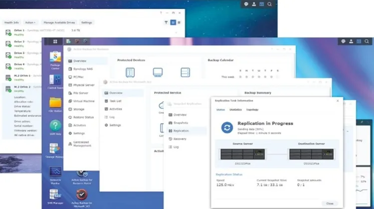Open Physical Server in Active Backup sidebar
Image resolution: width=374 pixels, height=209 pixels.
pyautogui.click(x=82, y=85)
